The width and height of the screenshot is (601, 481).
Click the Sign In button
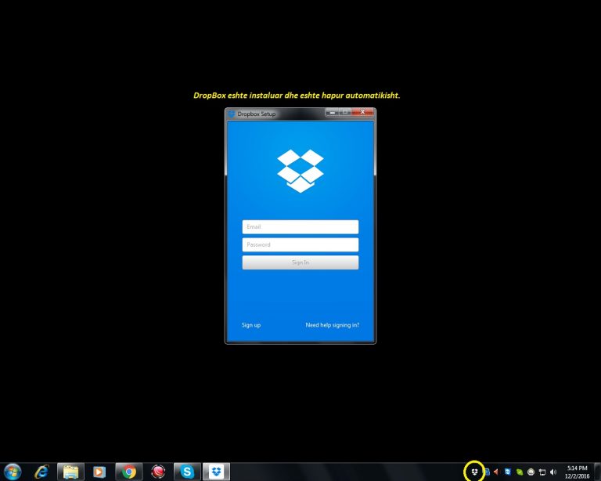point(300,262)
